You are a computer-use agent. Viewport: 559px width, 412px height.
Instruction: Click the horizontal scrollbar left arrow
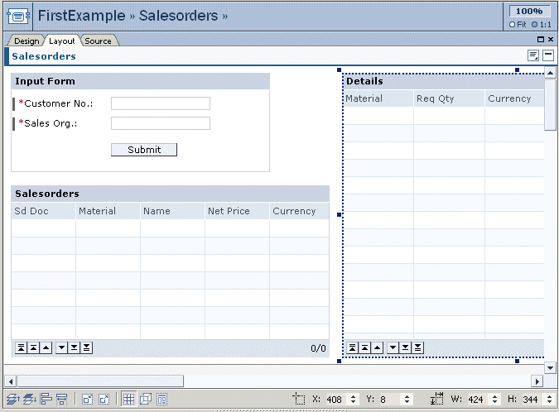pyautogui.click(x=11, y=381)
